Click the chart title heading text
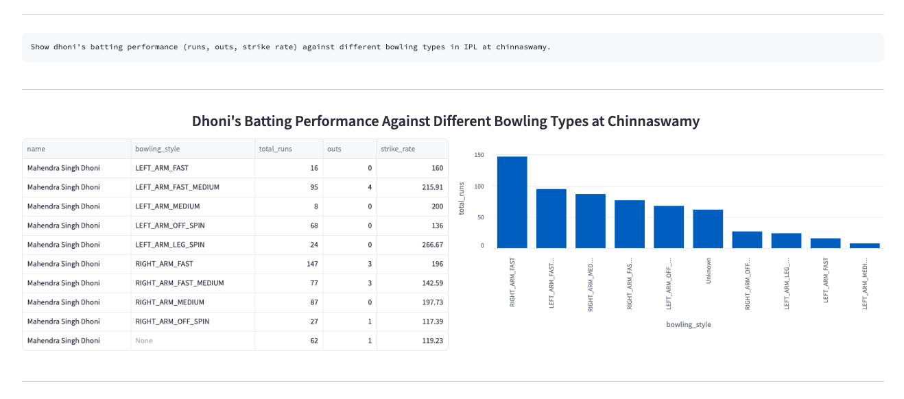This screenshot has width=904, height=399. coord(446,121)
